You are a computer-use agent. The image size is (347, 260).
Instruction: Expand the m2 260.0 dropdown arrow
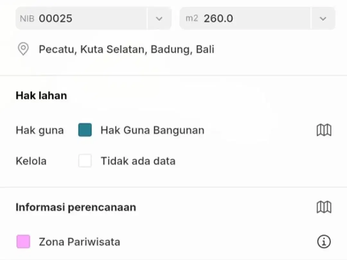click(323, 19)
